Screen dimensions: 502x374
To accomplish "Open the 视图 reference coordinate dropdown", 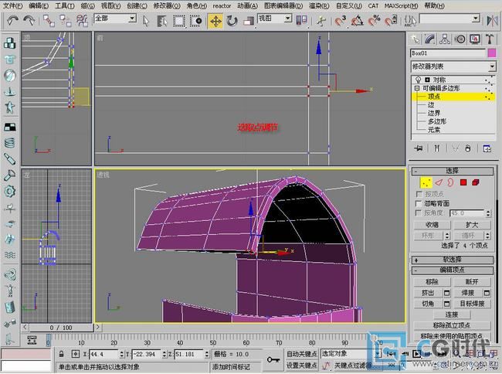I will click(275, 19).
